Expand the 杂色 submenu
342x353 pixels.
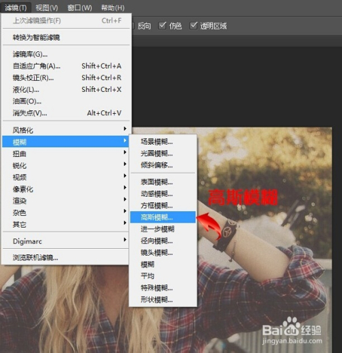point(66,212)
